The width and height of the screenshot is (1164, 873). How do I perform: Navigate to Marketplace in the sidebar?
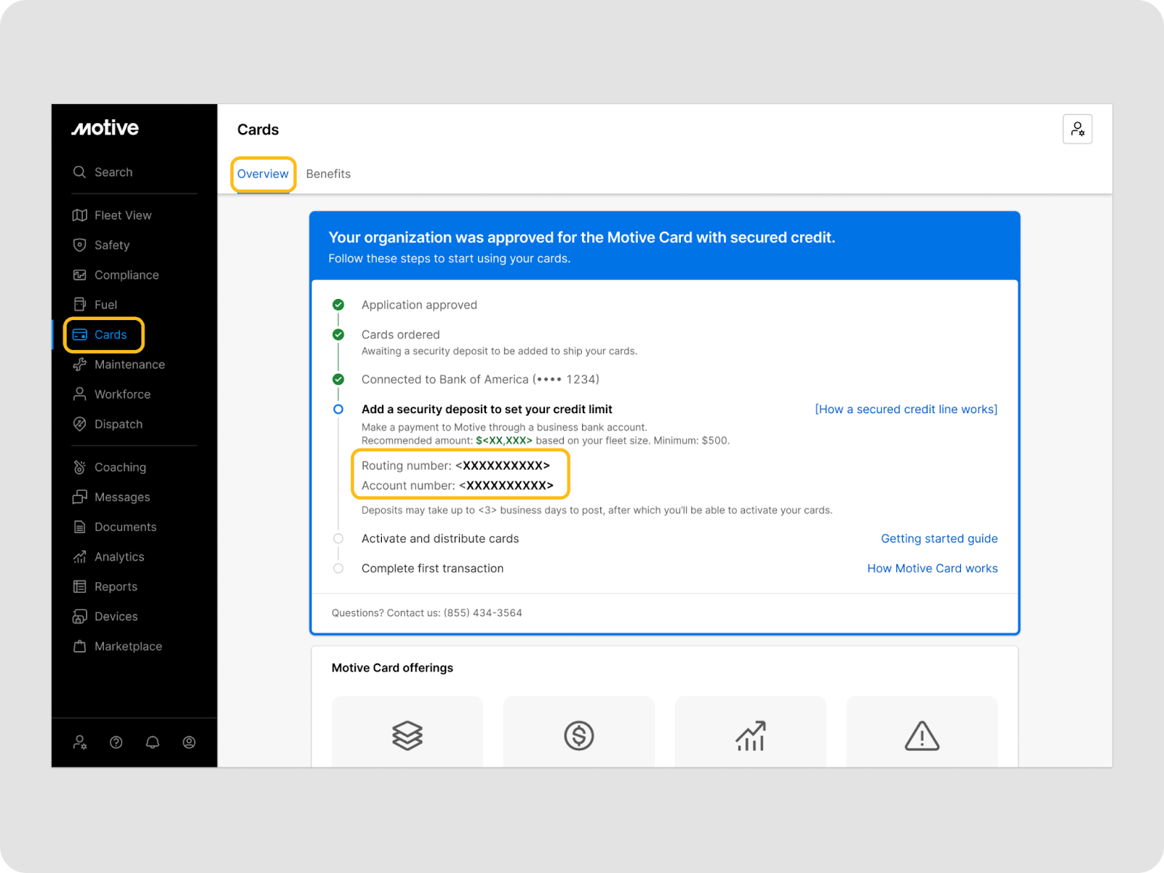click(128, 646)
